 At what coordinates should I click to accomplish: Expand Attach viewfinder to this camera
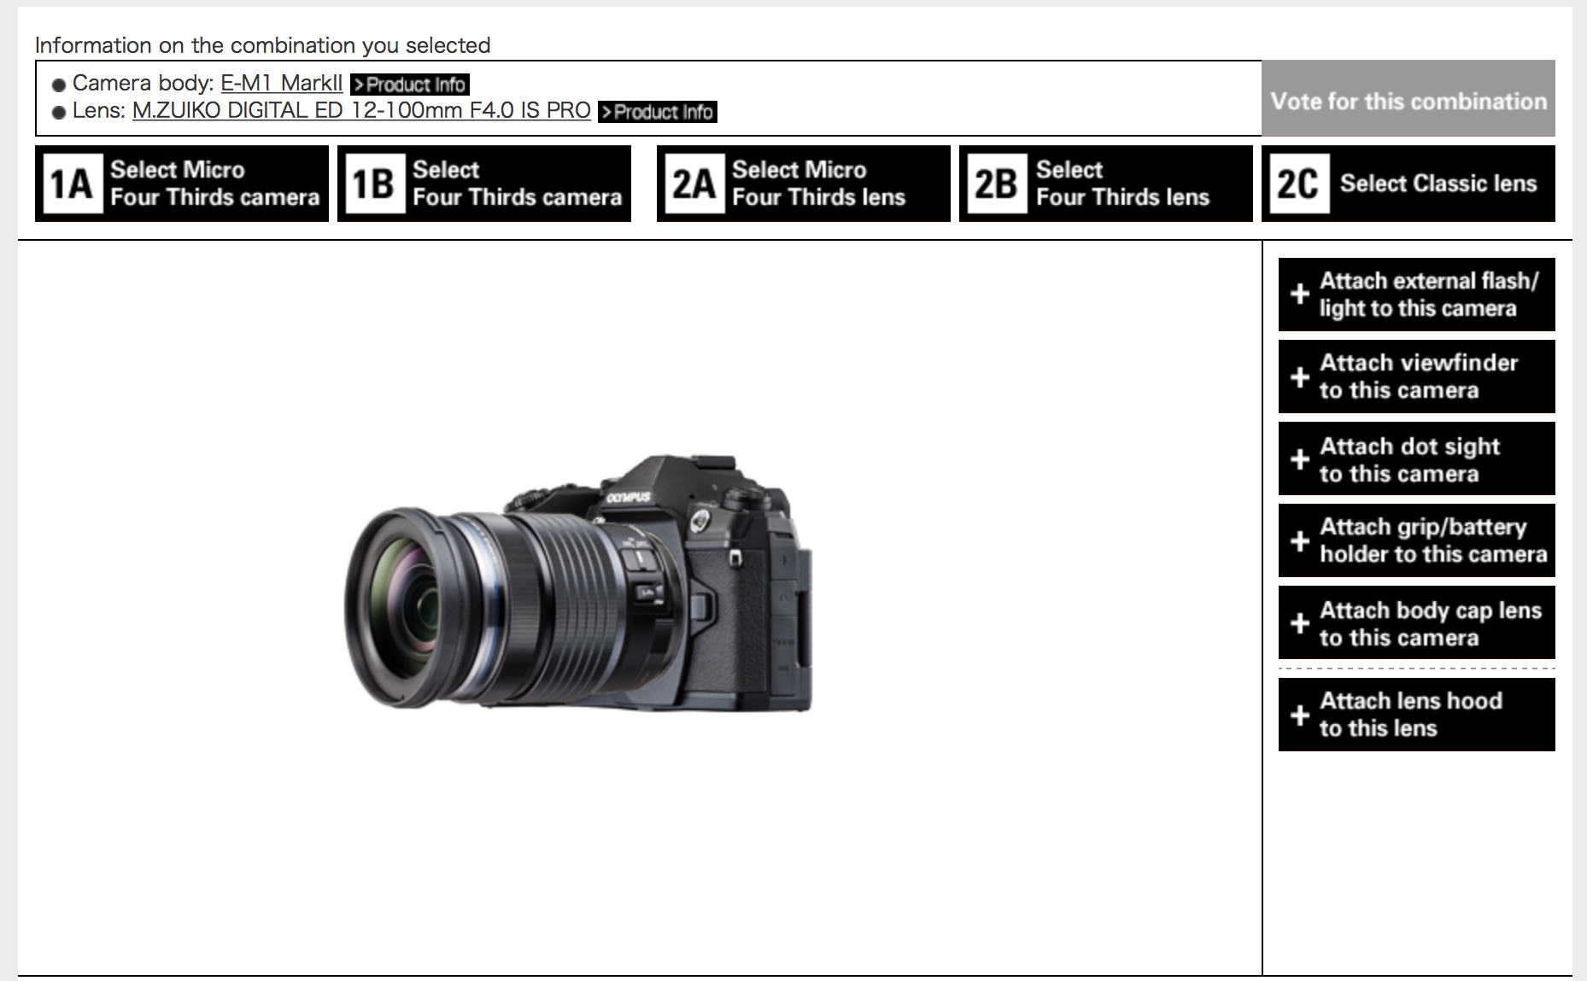coord(1417,377)
